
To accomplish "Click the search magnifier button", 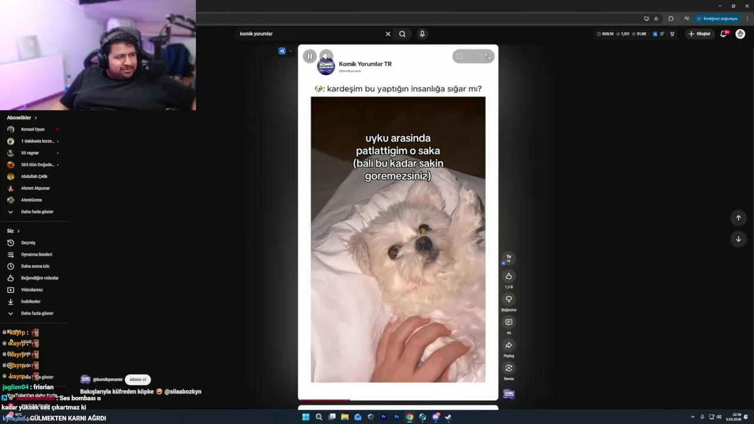I will pos(402,34).
